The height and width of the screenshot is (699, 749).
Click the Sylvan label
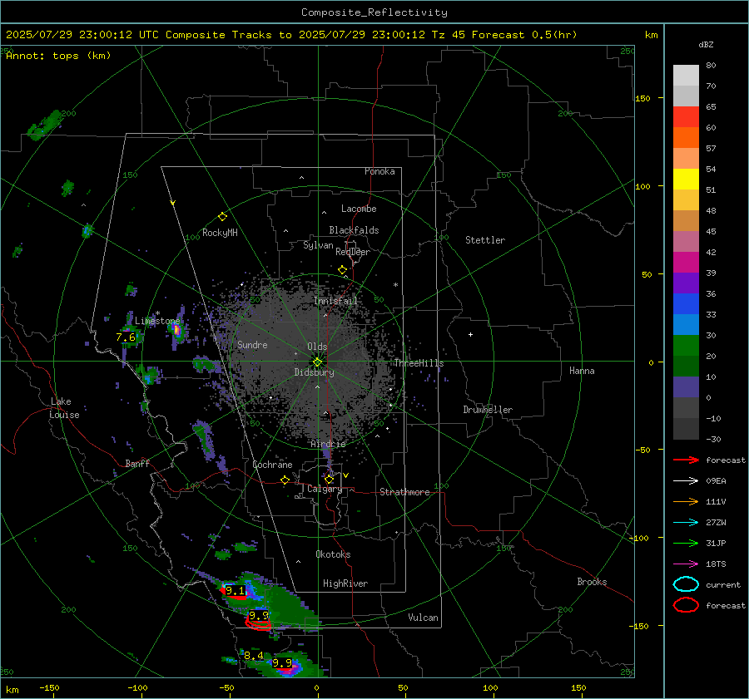click(318, 245)
